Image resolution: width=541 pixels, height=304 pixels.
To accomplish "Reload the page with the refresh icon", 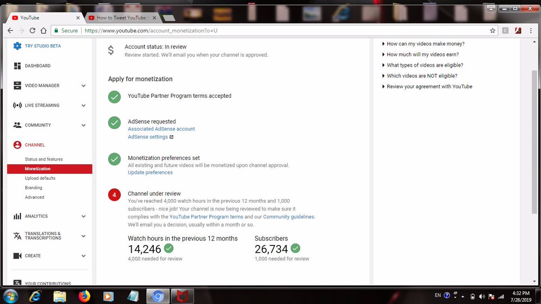I will (32, 31).
